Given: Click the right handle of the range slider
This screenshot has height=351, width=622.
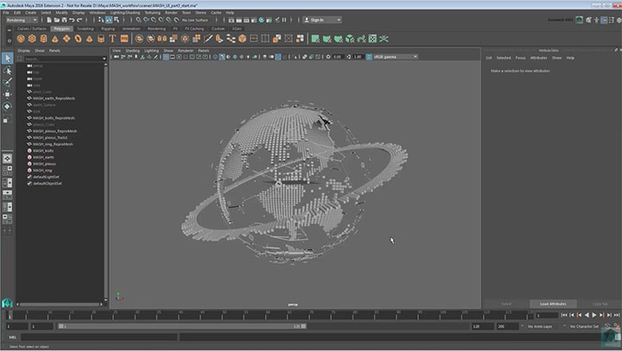Looking at the screenshot, I should (303, 327).
